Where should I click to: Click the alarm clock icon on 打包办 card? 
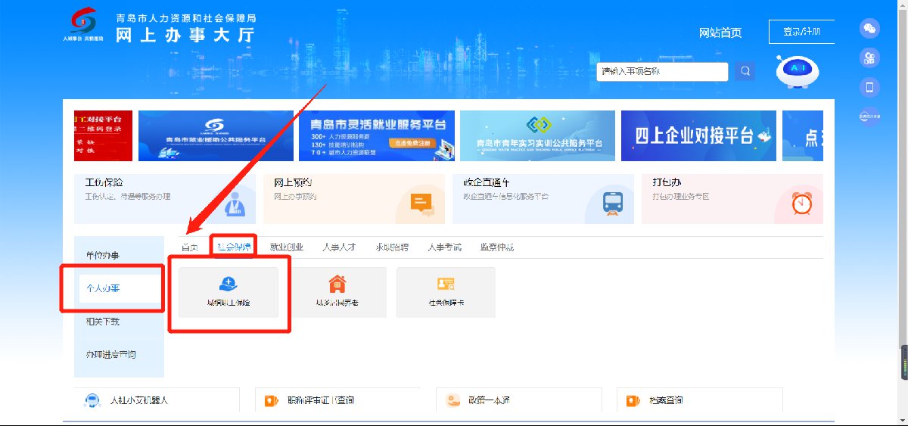point(801,204)
